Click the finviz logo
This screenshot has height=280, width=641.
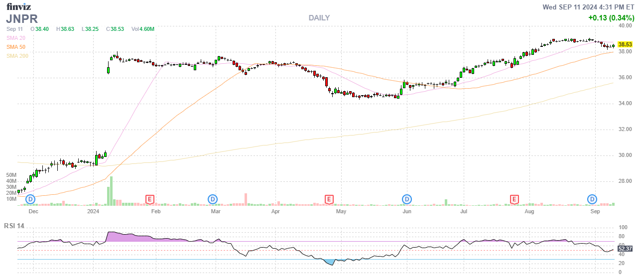click(19, 6)
